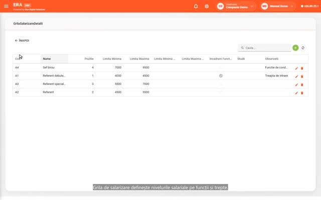Click the 9500 maximum limit value
This screenshot has width=321, height=200.
pos(146,67)
